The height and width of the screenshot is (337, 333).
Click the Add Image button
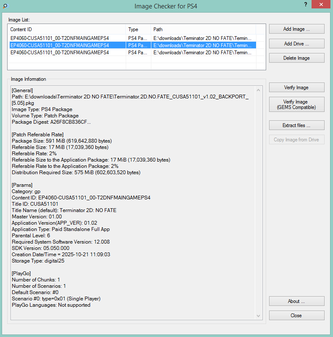point(296,29)
